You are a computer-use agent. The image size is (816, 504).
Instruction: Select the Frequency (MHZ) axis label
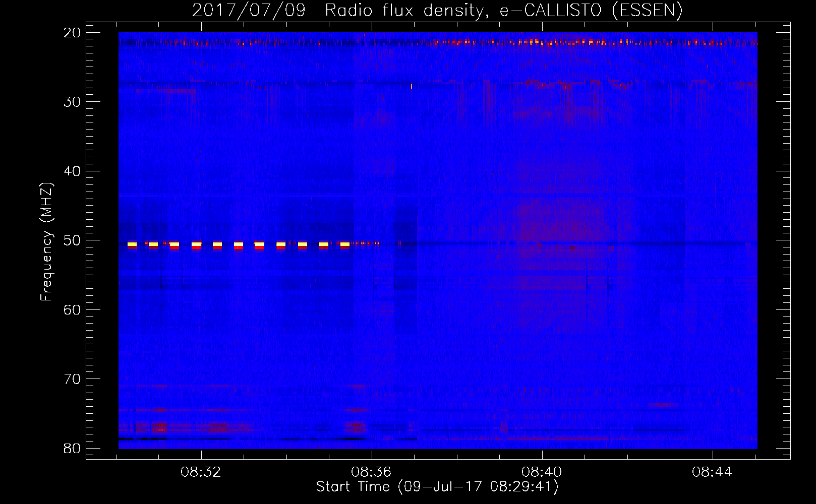[46, 242]
